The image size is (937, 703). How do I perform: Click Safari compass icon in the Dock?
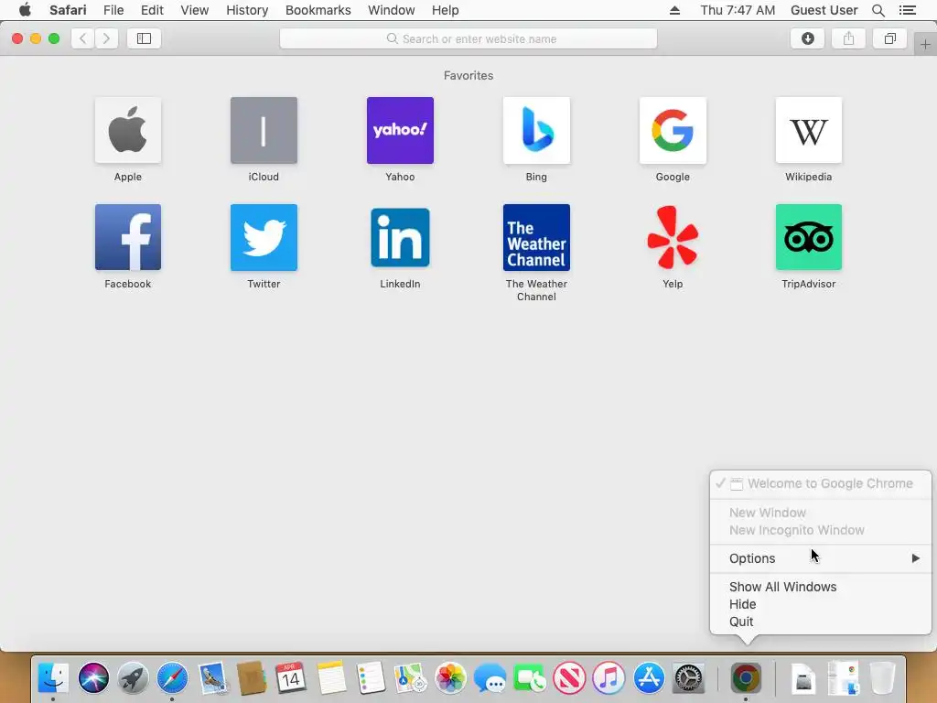pyautogui.click(x=172, y=678)
